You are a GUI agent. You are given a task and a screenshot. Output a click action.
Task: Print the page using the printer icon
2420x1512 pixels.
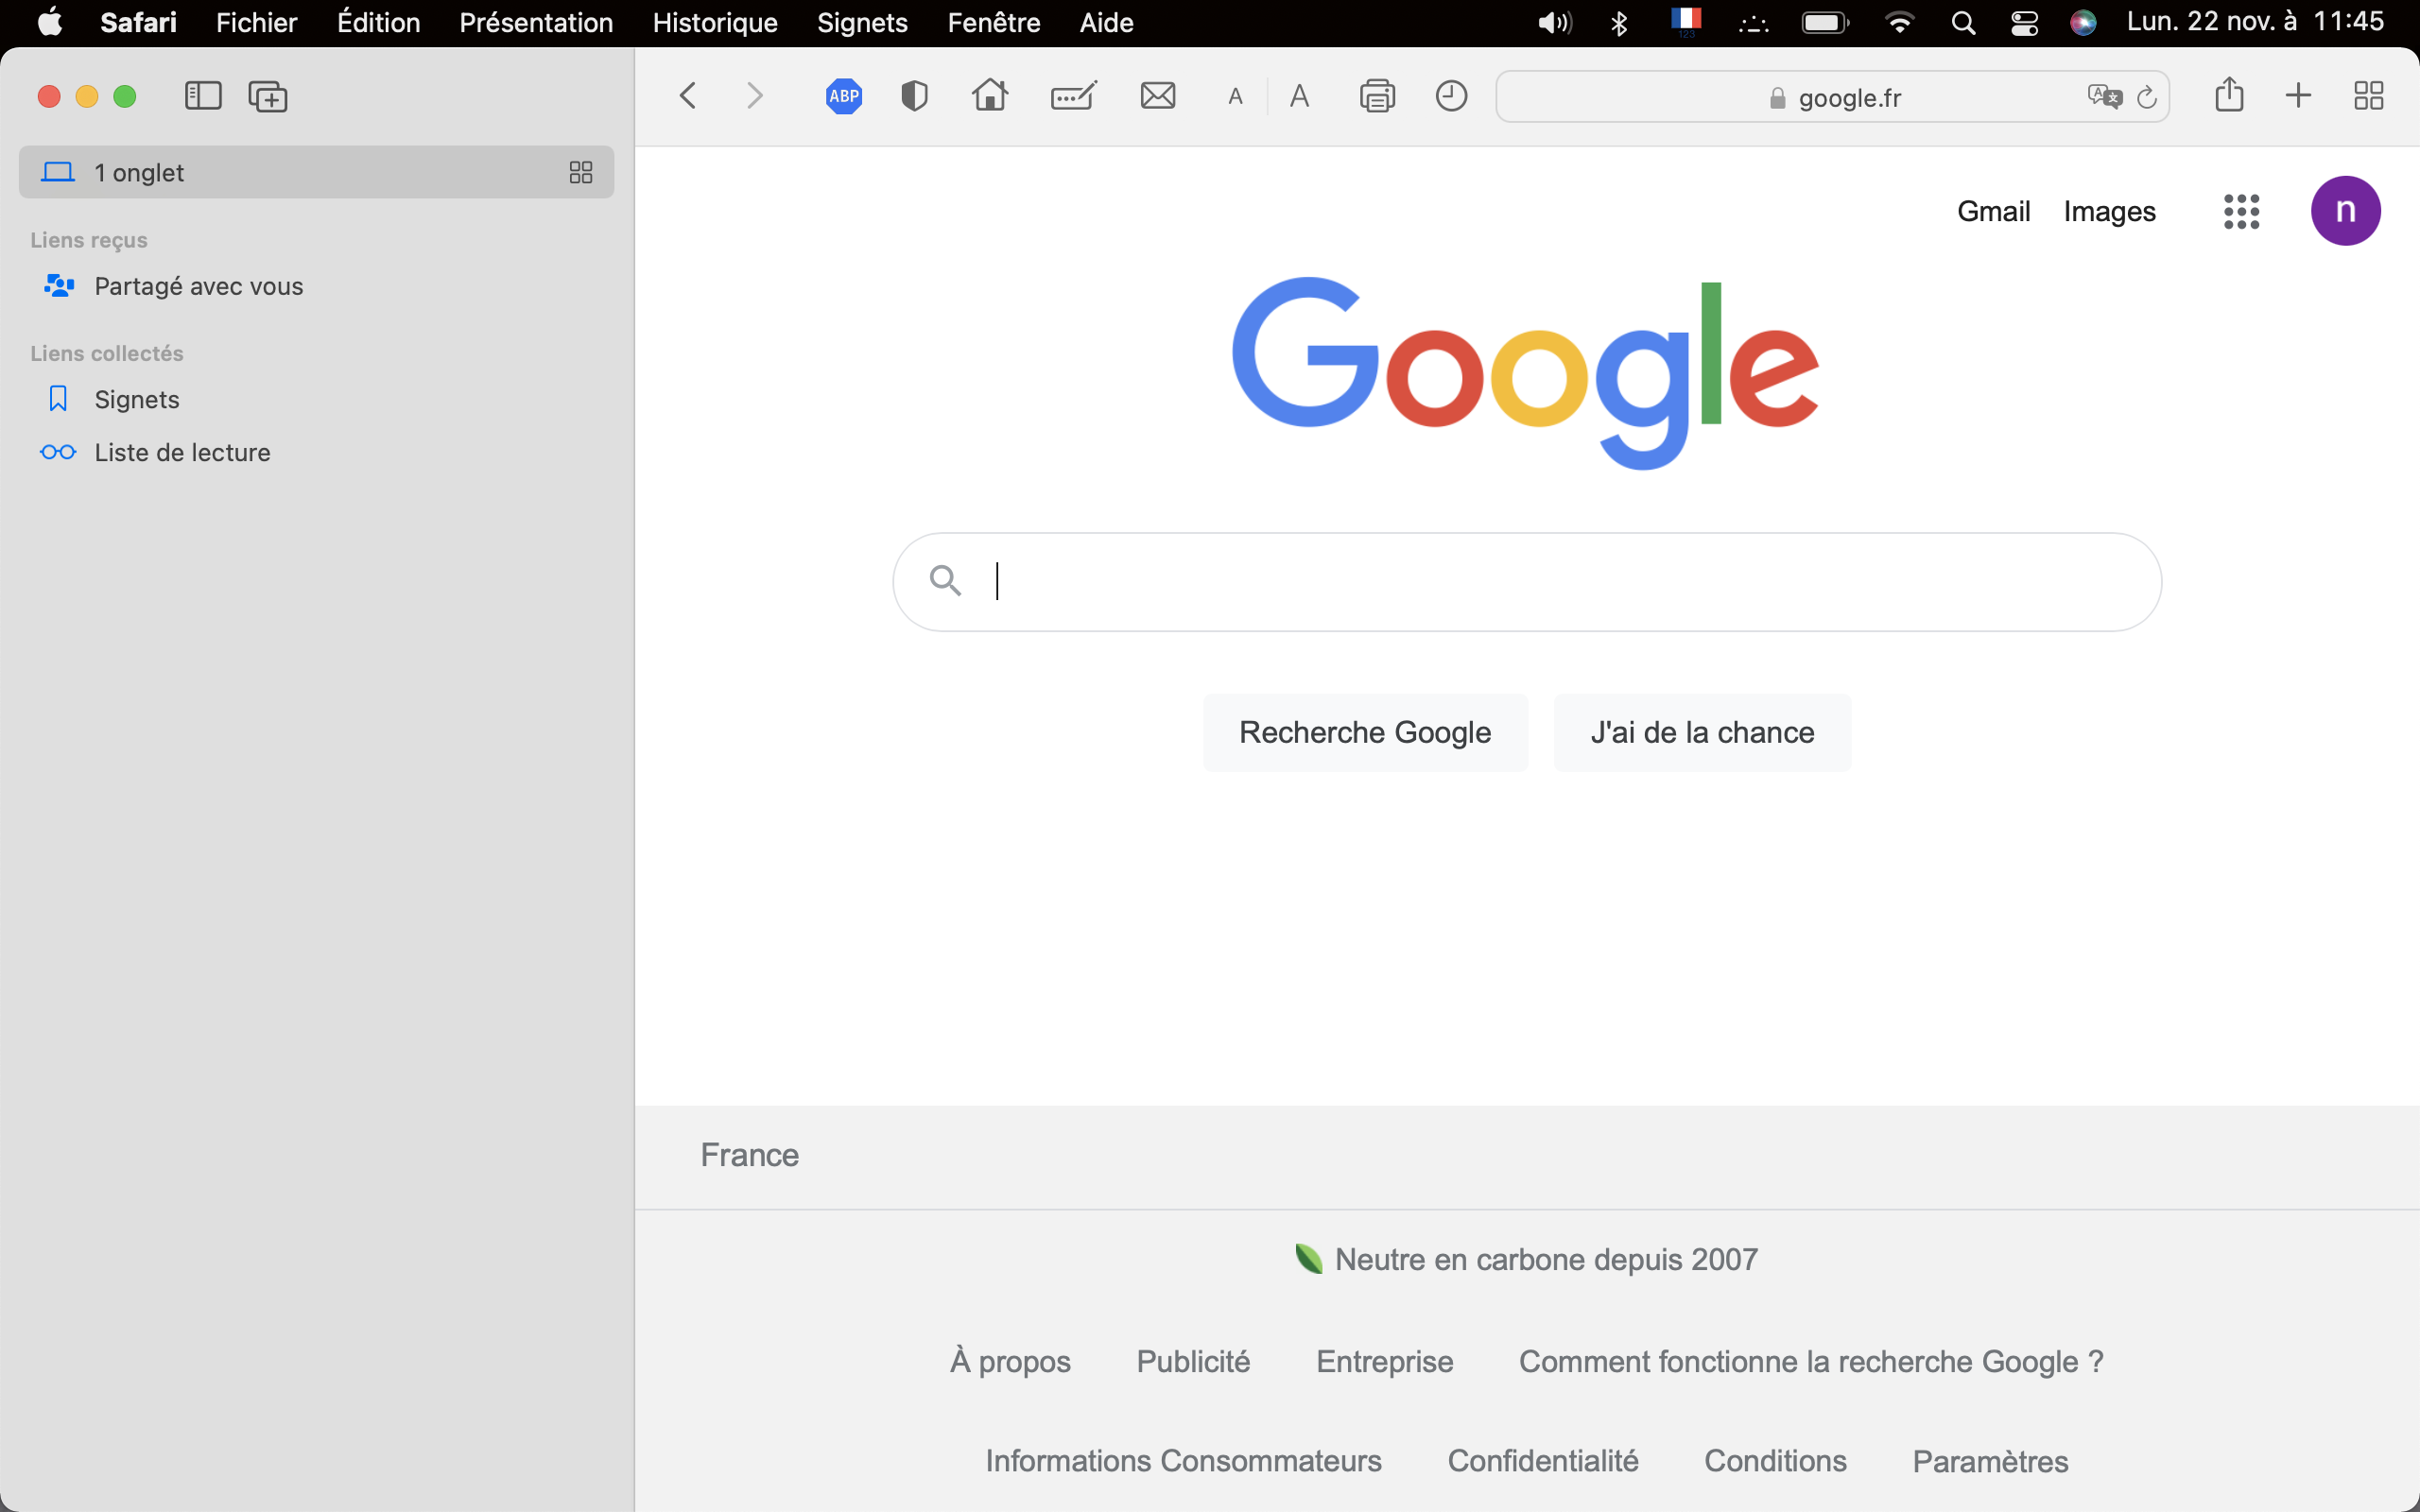coord(1377,96)
